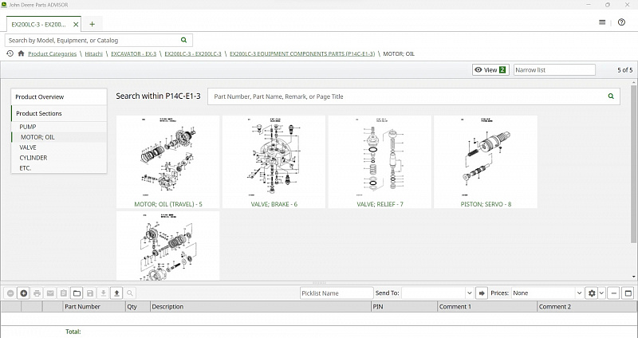Open the VALVE; BRAKE - 6 diagram thumbnail

click(x=274, y=162)
